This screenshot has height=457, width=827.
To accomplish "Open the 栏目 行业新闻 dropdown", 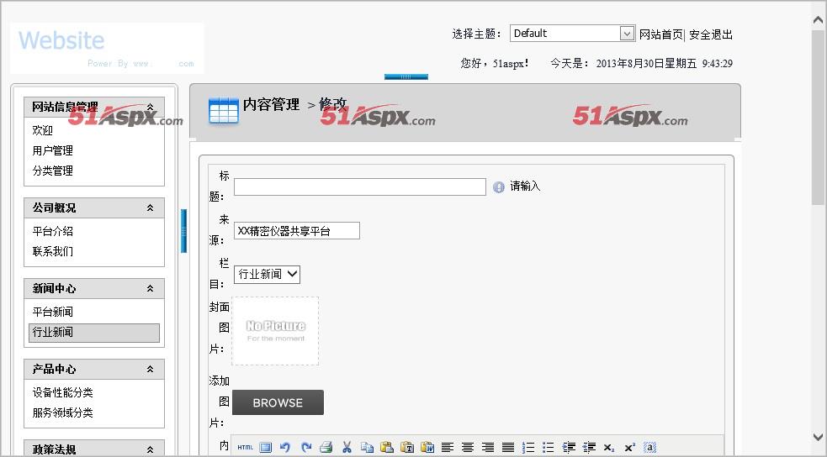I will click(267, 275).
